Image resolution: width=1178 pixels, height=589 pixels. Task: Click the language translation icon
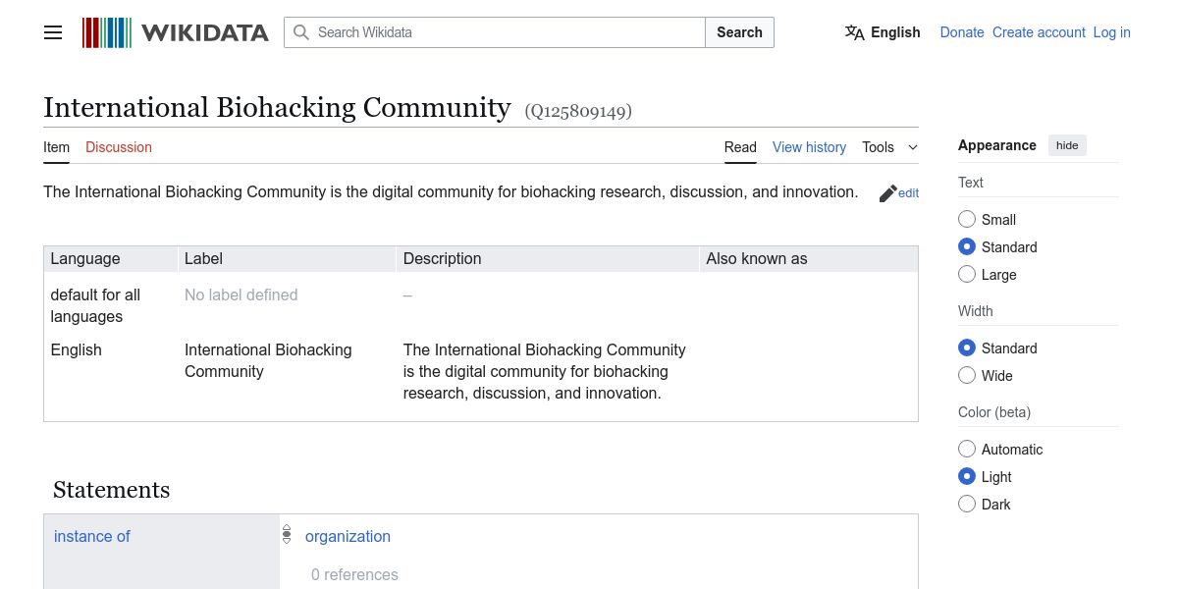[x=855, y=32]
